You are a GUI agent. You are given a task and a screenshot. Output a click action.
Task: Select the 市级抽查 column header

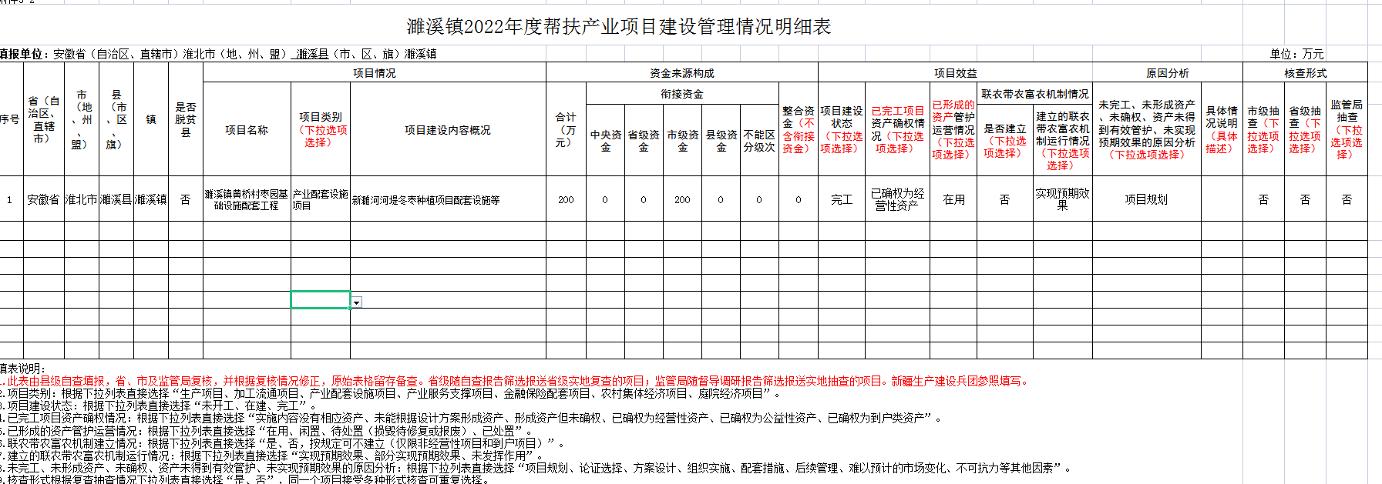point(1263,129)
